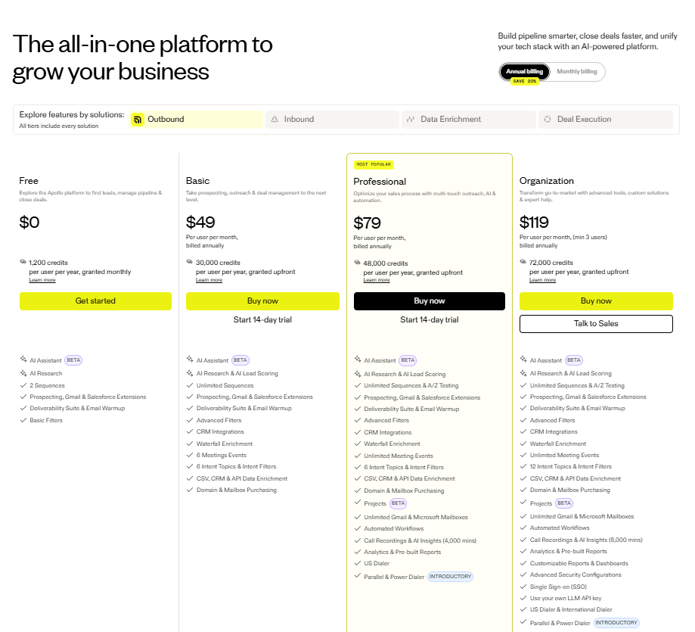Viewport: 695px width, 632px height.
Task: Click the checkmark beside US Dialer & International Dialer
Action: [x=523, y=609]
